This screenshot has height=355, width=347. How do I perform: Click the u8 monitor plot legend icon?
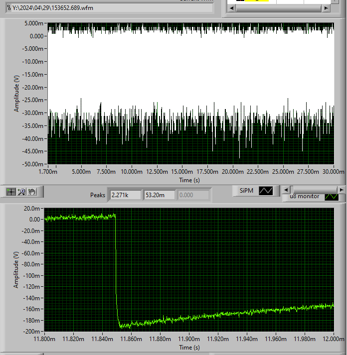(x=331, y=197)
